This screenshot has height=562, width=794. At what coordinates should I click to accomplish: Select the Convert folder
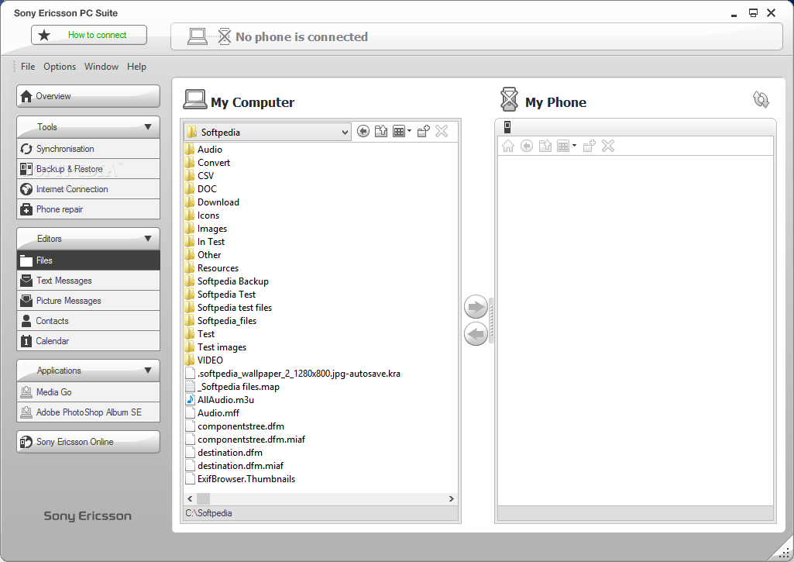(x=208, y=163)
